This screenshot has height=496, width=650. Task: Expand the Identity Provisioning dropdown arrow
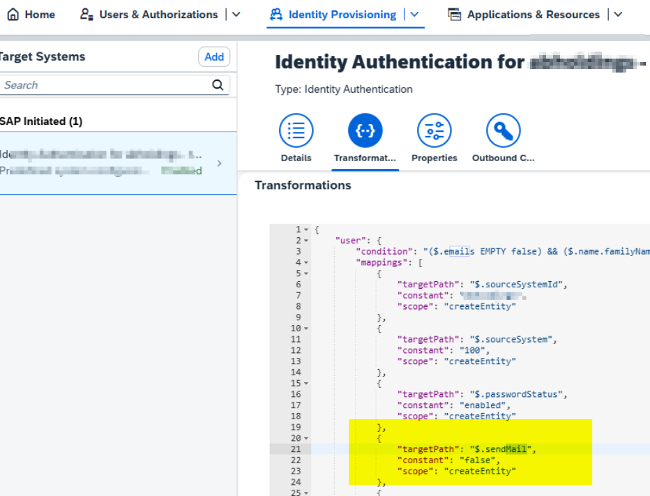coord(414,15)
